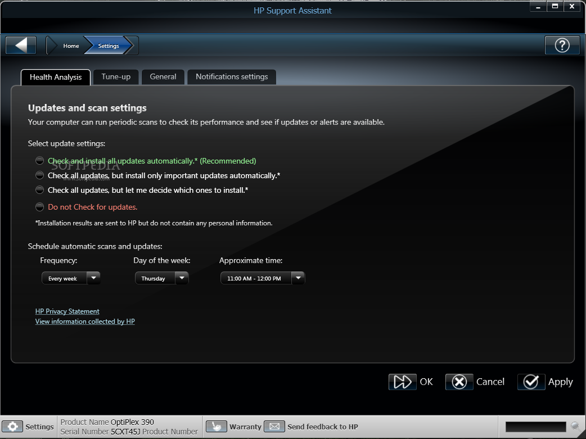Click the Apply checkmark icon
Screen dimensions: 586x439
(x=531, y=382)
